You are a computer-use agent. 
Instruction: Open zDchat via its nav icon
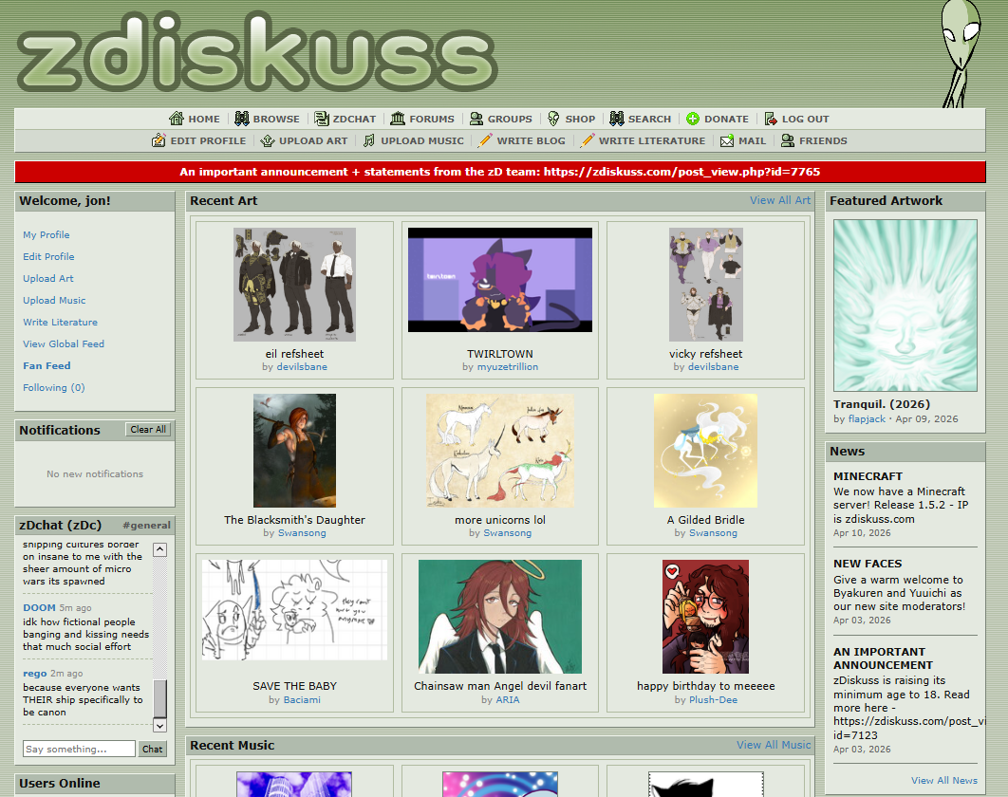[322, 119]
